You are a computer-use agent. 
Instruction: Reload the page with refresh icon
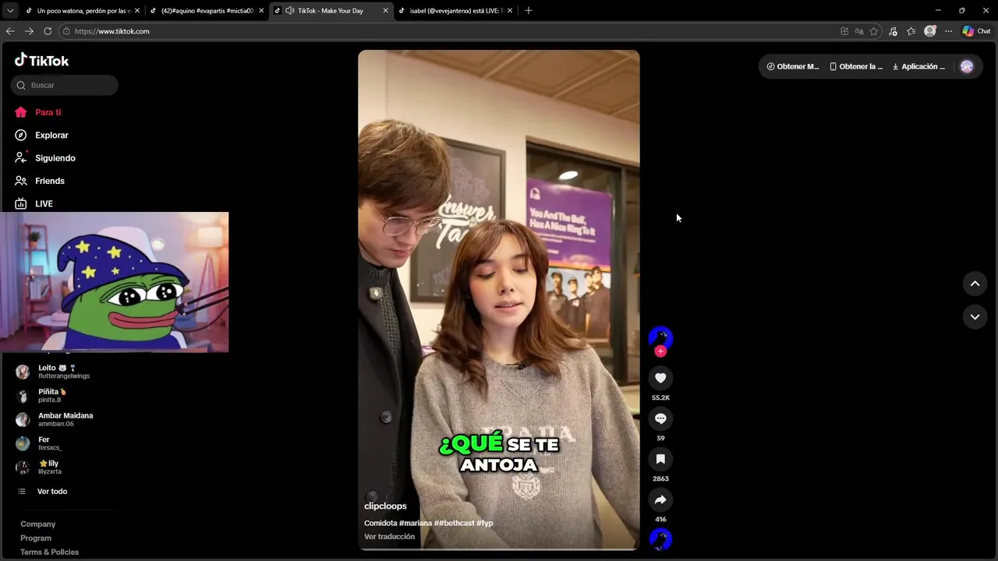tap(48, 31)
